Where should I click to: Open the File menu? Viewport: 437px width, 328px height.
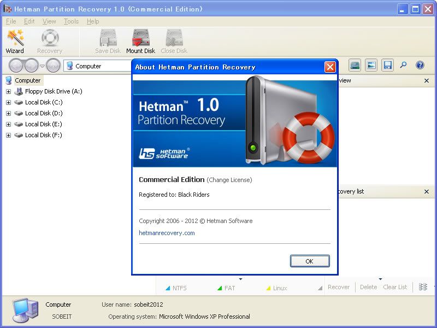[x=11, y=21]
